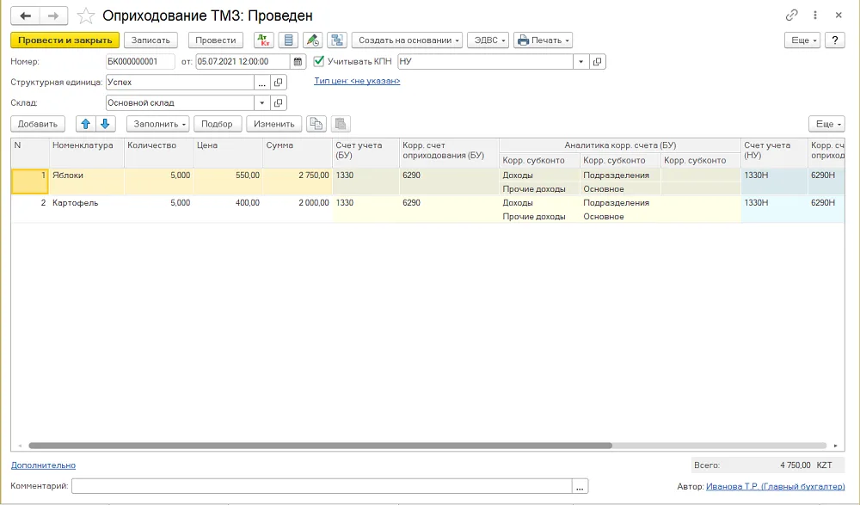This screenshot has height=505, width=860.
Task: Open the Склад record form
Action: 279,102
